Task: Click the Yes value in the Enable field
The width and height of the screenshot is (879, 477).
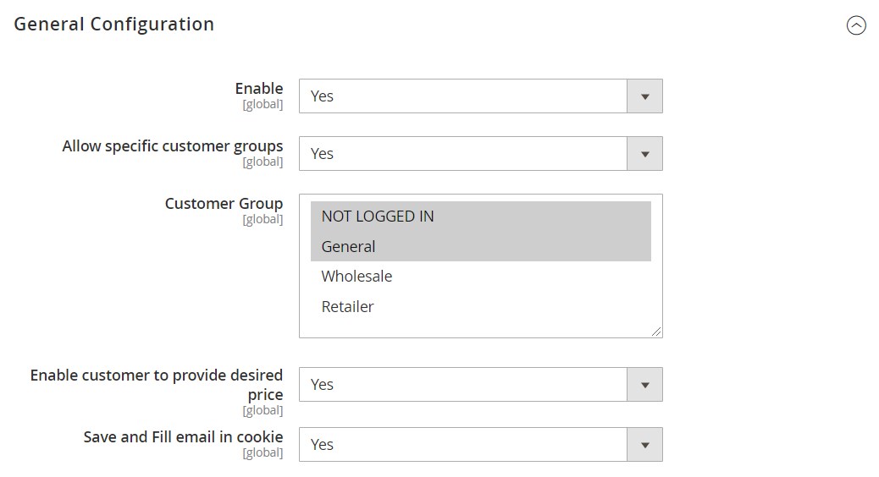Action: point(323,96)
